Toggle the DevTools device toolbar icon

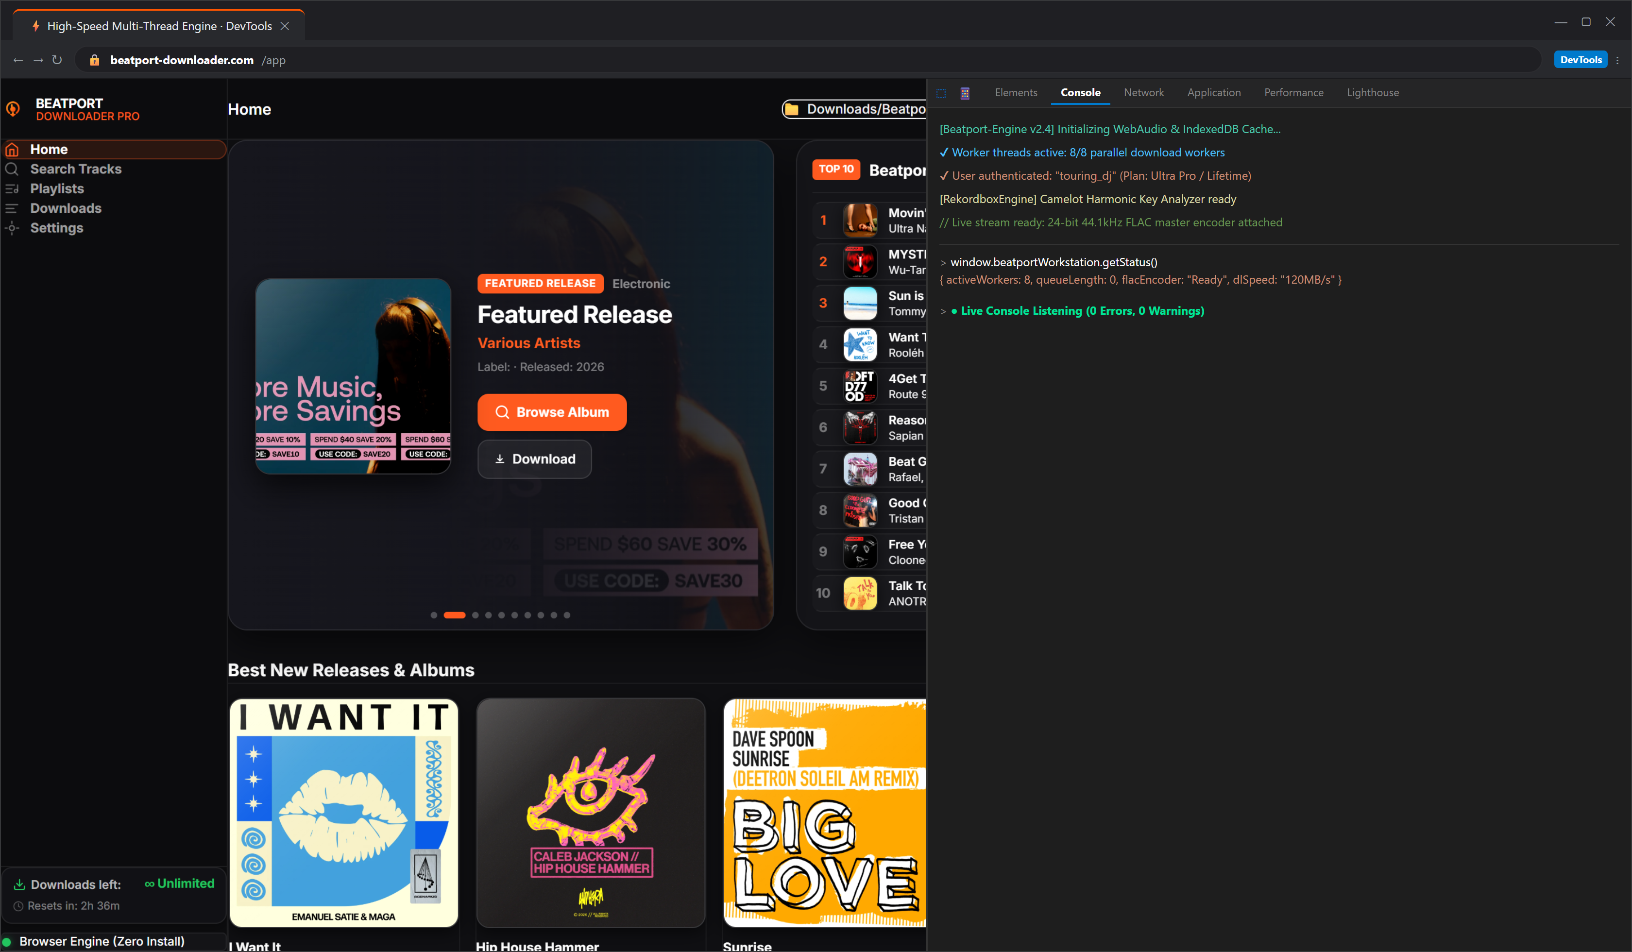coord(965,93)
